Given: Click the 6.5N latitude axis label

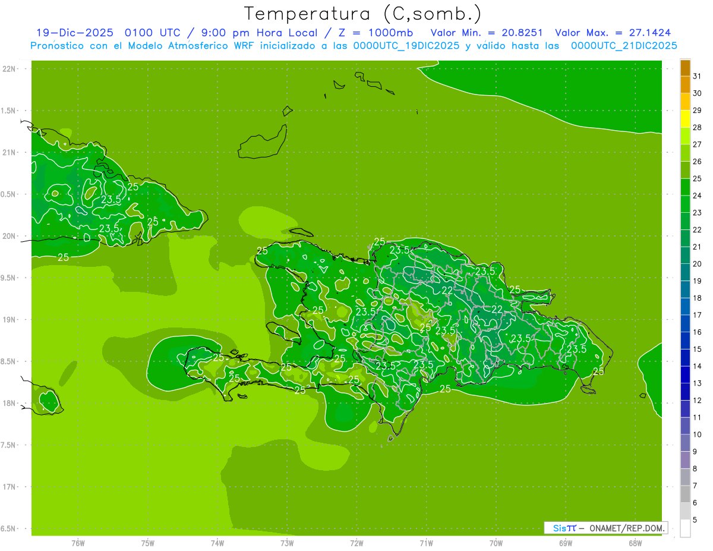Looking at the screenshot, I should click(10, 528).
